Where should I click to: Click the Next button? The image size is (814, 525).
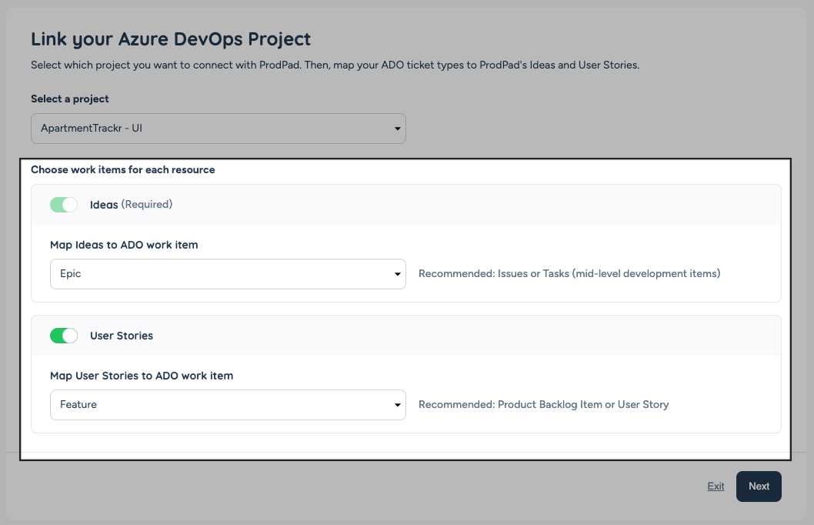click(759, 486)
